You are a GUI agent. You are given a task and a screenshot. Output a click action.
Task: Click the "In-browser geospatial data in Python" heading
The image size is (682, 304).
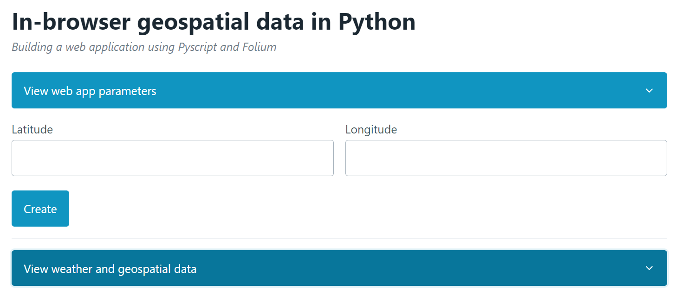[x=214, y=22]
